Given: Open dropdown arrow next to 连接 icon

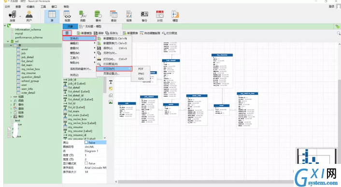Looking at the screenshot, I should point(20,16).
